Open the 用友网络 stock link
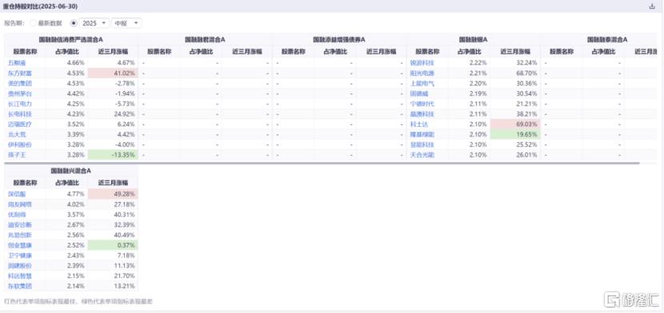 click(x=20, y=204)
